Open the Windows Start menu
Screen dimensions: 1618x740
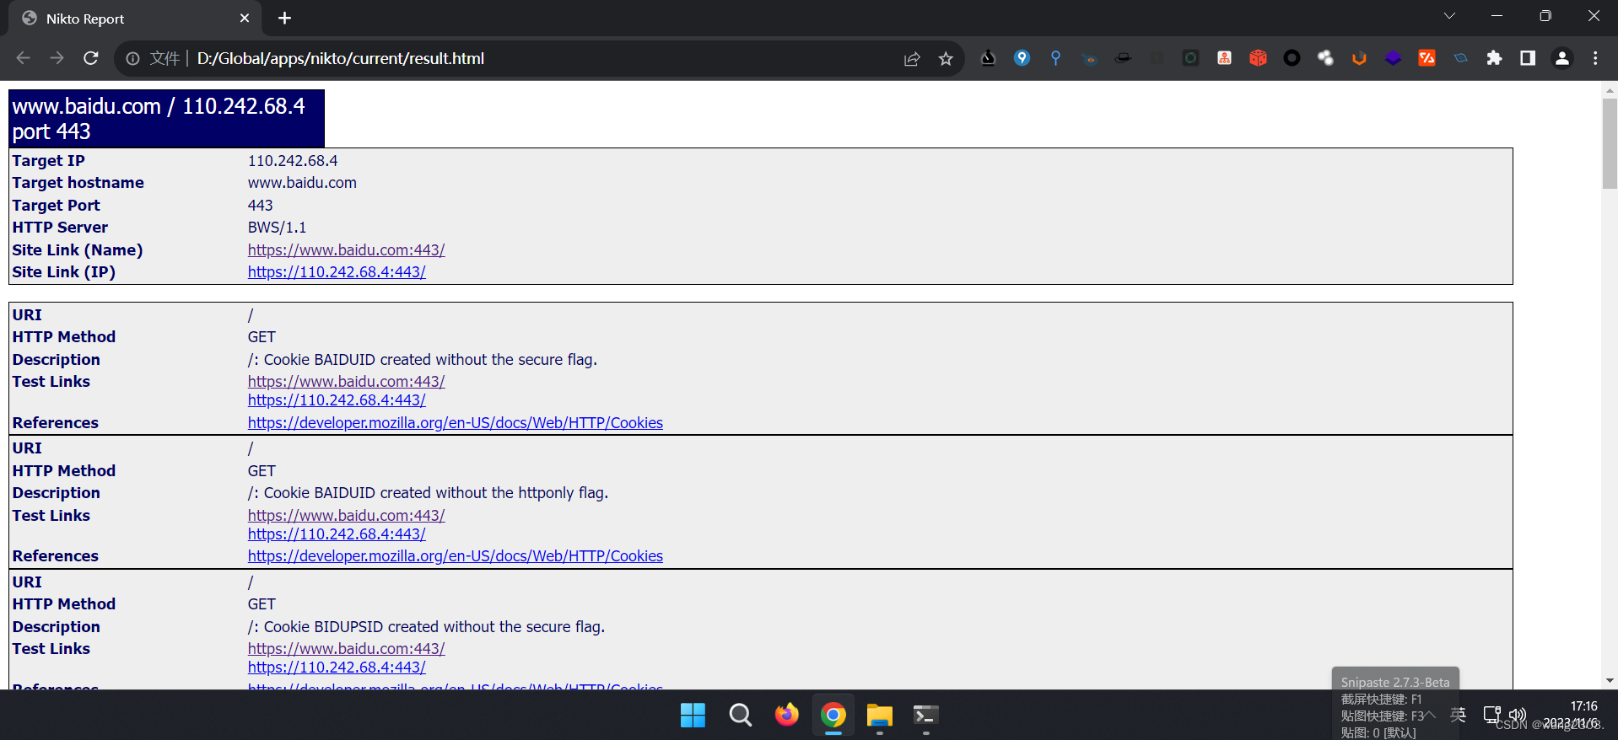(x=693, y=715)
